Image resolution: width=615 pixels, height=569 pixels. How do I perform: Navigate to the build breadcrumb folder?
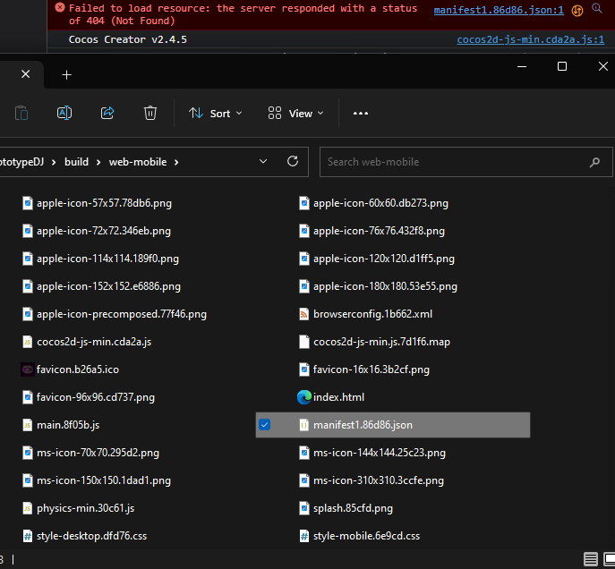(76, 162)
